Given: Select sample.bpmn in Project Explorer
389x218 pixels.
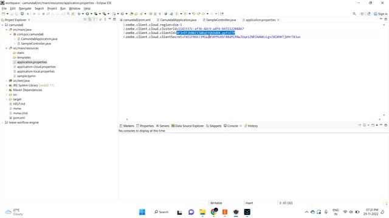Looking at the screenshot, I should [26, 76].
